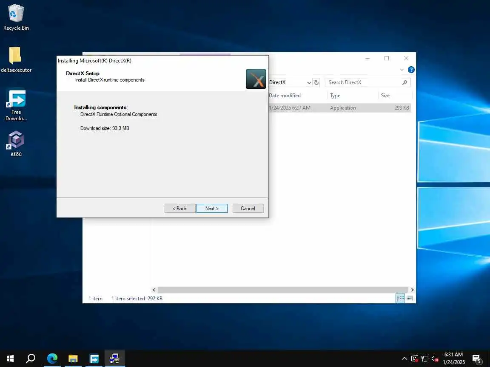The image size is (490, 367).
Task: Click the Explorer horizontal scrollbar
Action: [283, 290]
